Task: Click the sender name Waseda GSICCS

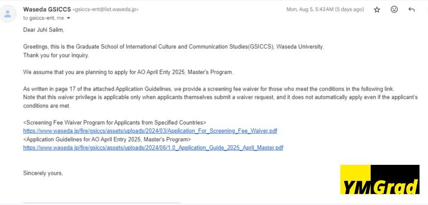Action: point(47,9)
